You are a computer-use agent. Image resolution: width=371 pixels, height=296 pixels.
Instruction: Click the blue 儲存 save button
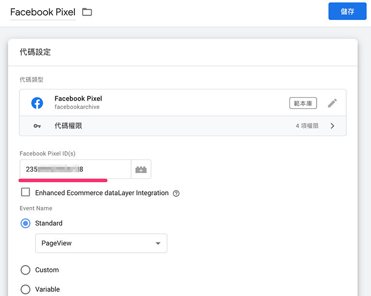pyautogui.click(x=347, y=12)
